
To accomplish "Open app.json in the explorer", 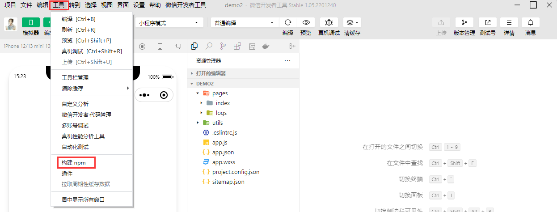I will click(243, 153).
